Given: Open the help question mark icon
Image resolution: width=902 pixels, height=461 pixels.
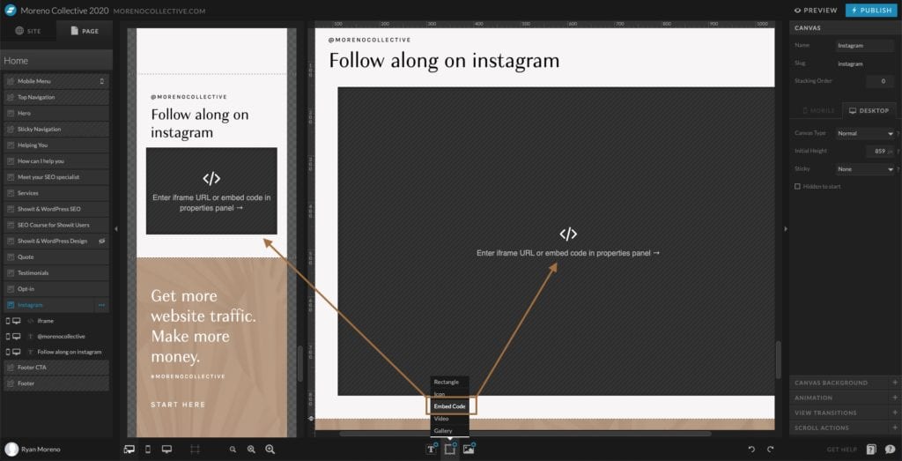Looking at the screenshot, I should pyautogui.click(x=870, y=449).
